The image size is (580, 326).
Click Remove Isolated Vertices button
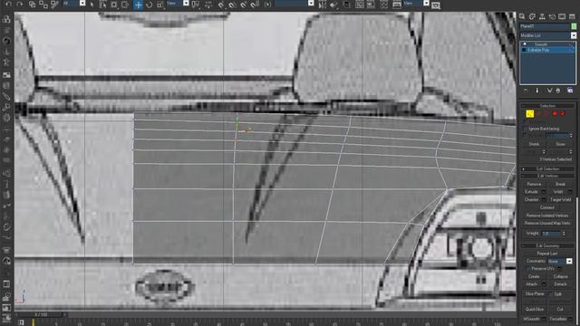pyautogui.click(x=547, y=216)
